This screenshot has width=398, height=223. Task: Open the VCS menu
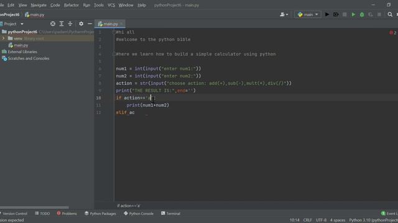[111, 5]
